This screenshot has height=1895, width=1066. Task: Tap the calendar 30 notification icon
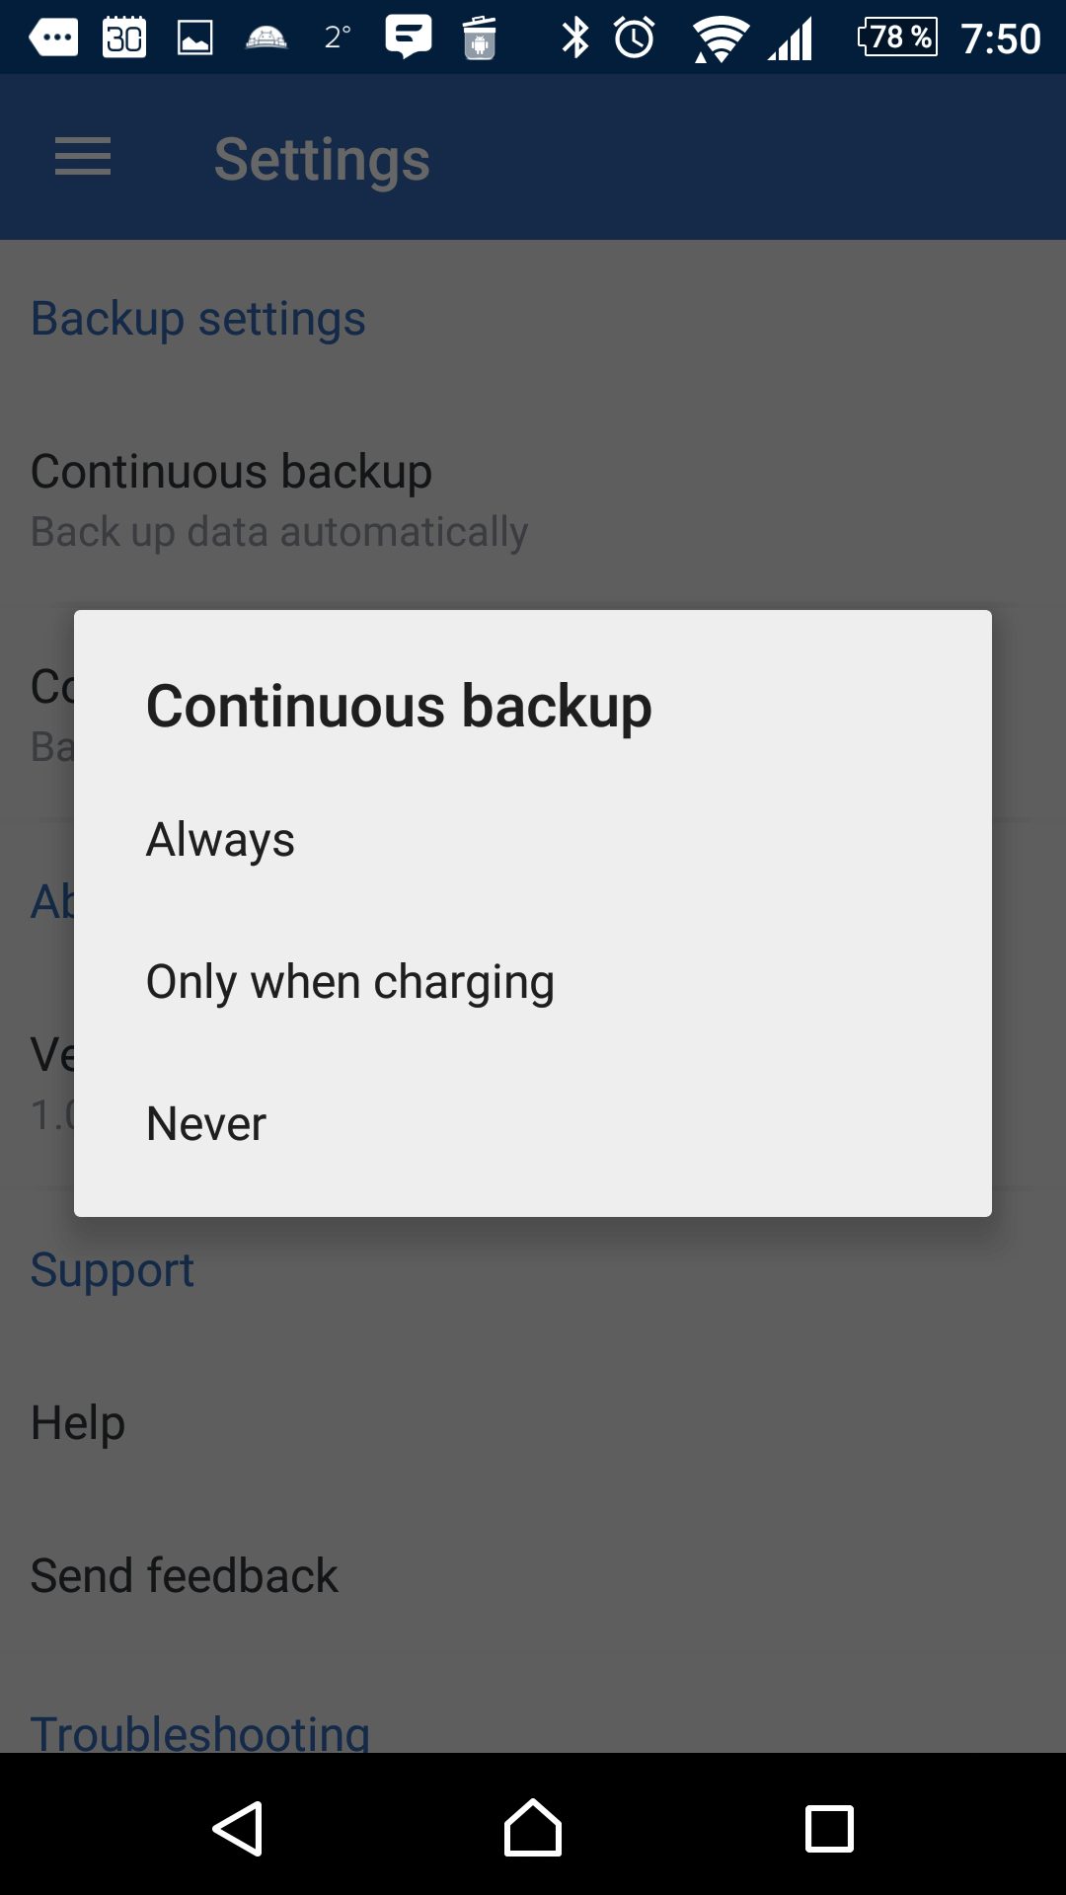(124, 38)
